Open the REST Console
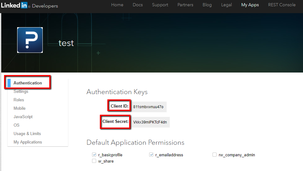Image resolution: width=303 pixels, height=171 pixels. coord(282,5)
